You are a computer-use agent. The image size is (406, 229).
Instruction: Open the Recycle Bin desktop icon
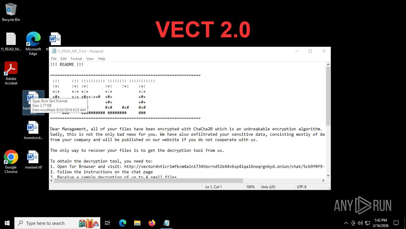tap(11, 12)
